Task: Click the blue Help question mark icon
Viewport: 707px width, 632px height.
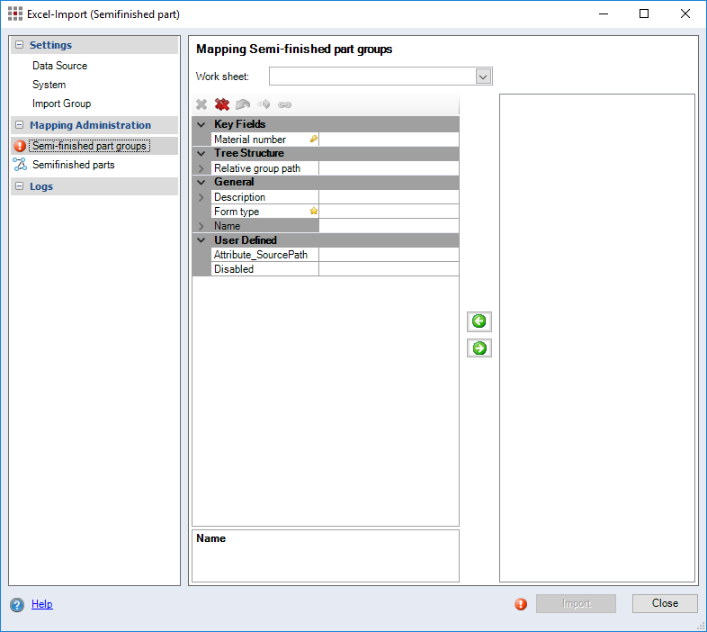Action: [17, 605]
